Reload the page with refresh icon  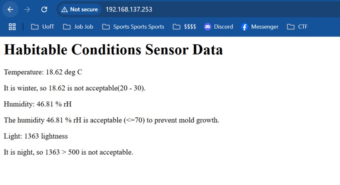44,10
